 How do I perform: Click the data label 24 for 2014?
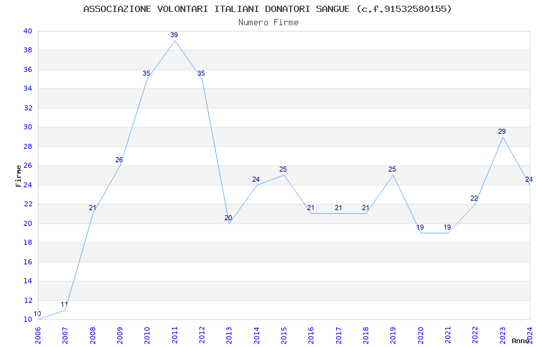[256, 179]
